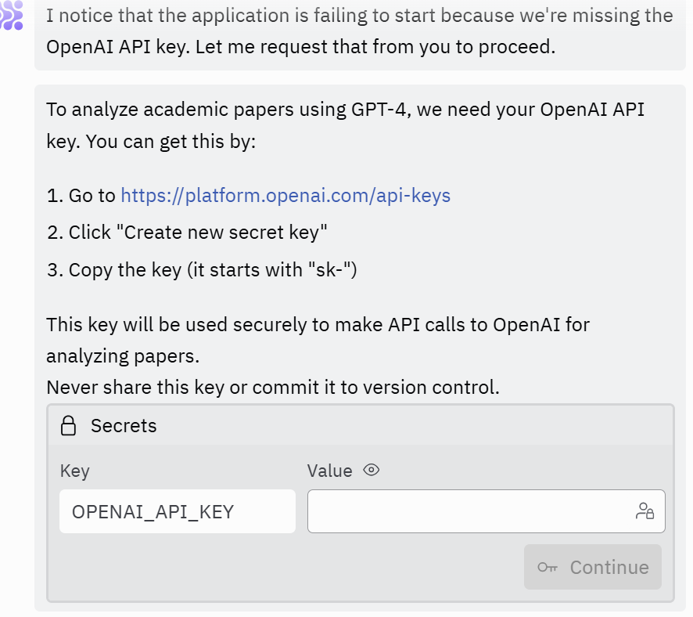Focus the empty Value input field

pos(469,511)
